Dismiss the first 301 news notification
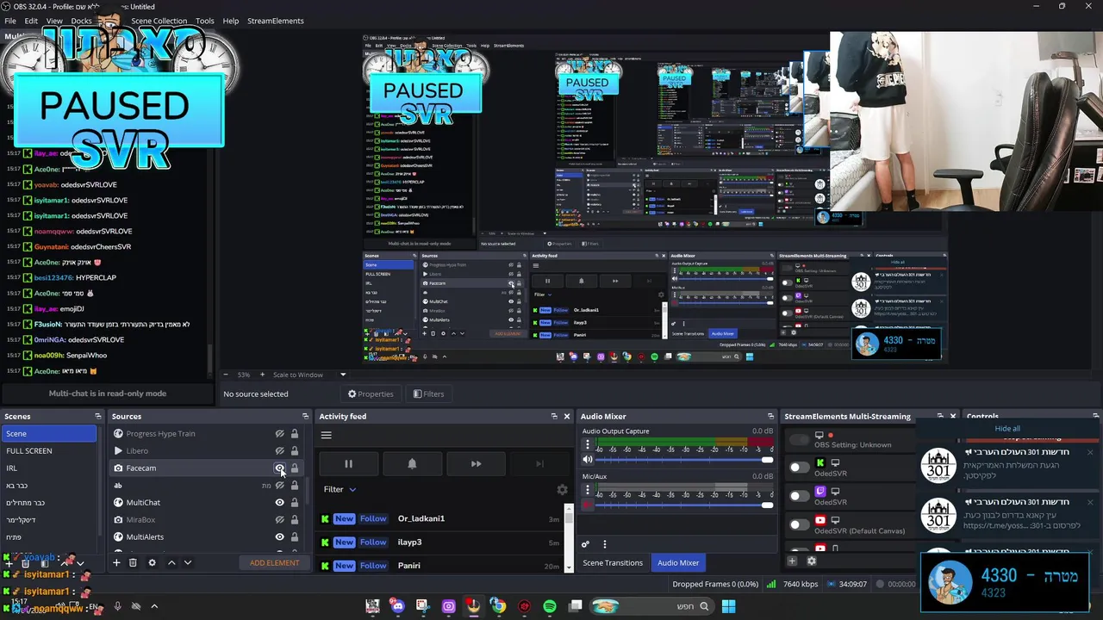Viewport: 1103px width, 620px height. pos(1089,452)
